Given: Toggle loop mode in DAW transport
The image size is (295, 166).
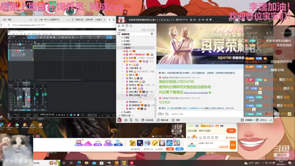Looking at the screenshot, I should pyautogui.click(x=82, y=115).
